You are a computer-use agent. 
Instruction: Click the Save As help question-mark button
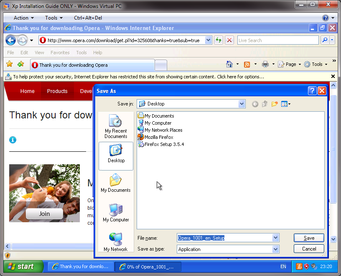[312, 91]
